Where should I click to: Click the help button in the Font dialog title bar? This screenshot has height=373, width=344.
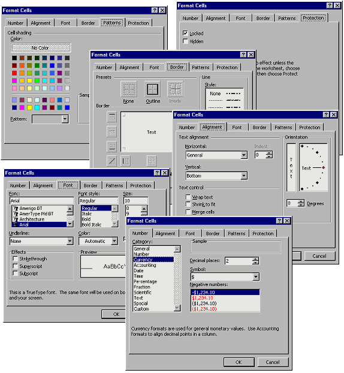pos(157,173)
